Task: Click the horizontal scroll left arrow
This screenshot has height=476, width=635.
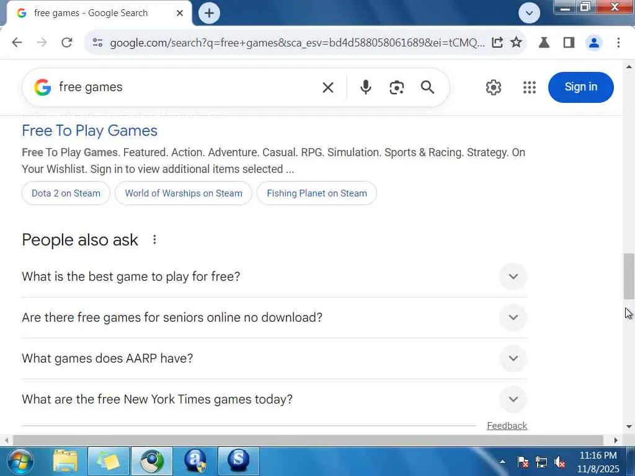Action: (6, 440)
